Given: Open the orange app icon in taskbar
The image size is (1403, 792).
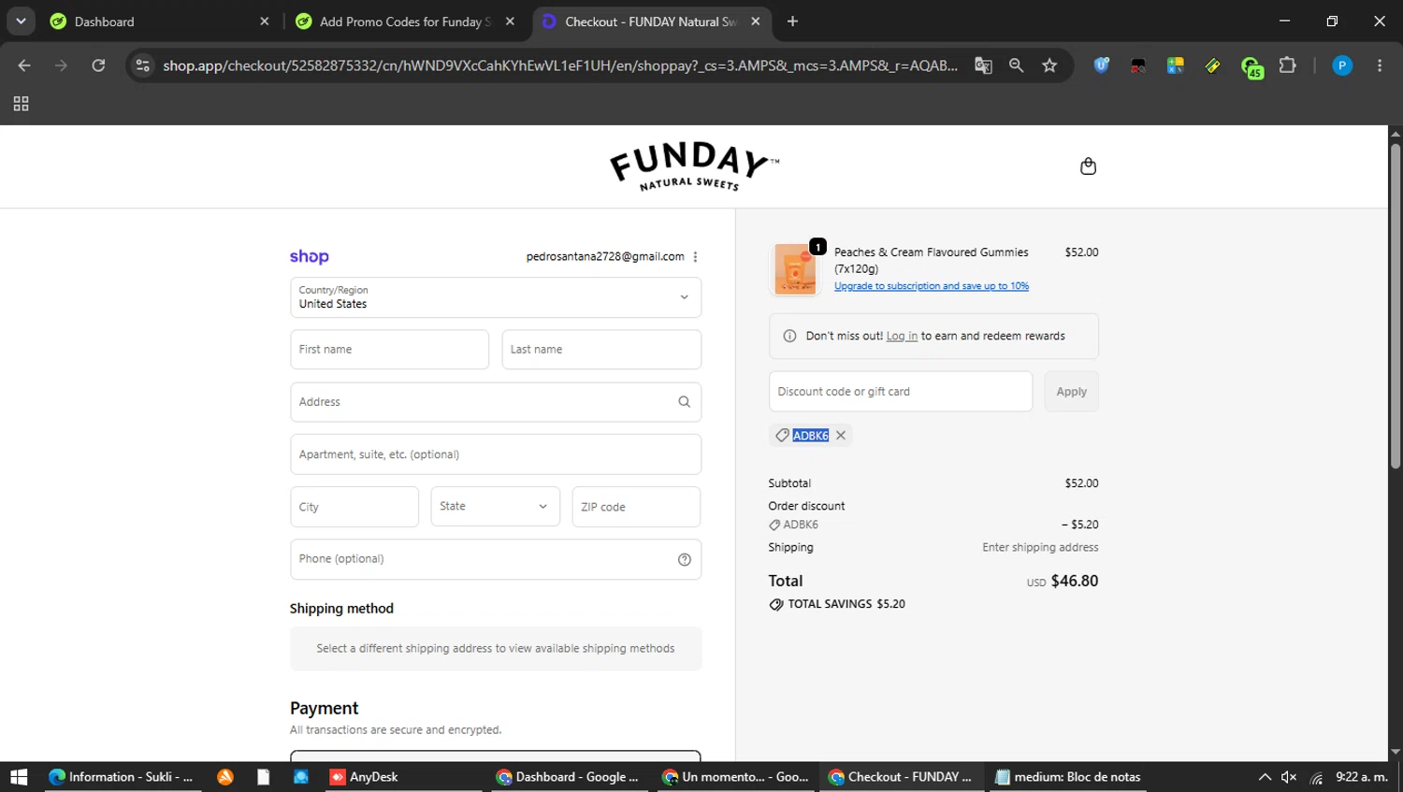Looking at the screenshot, I should 225,777.
